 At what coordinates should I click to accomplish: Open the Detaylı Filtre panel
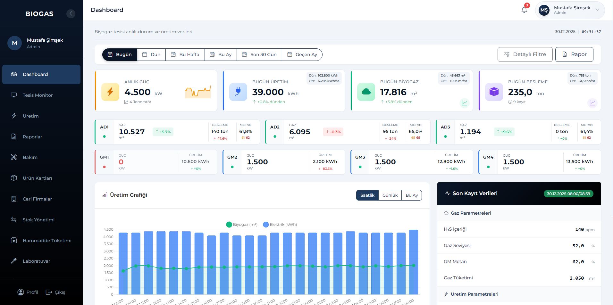pyautogui.click(x=525, y=54)
